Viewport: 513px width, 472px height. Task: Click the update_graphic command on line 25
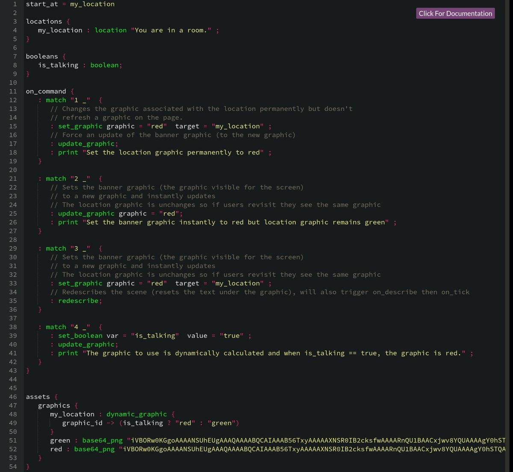[86, 214]
